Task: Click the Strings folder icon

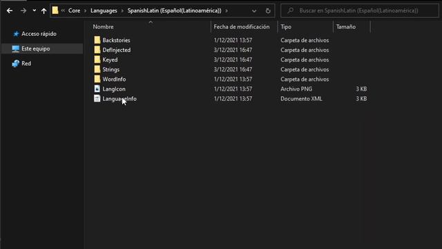Action: [97, 69]
